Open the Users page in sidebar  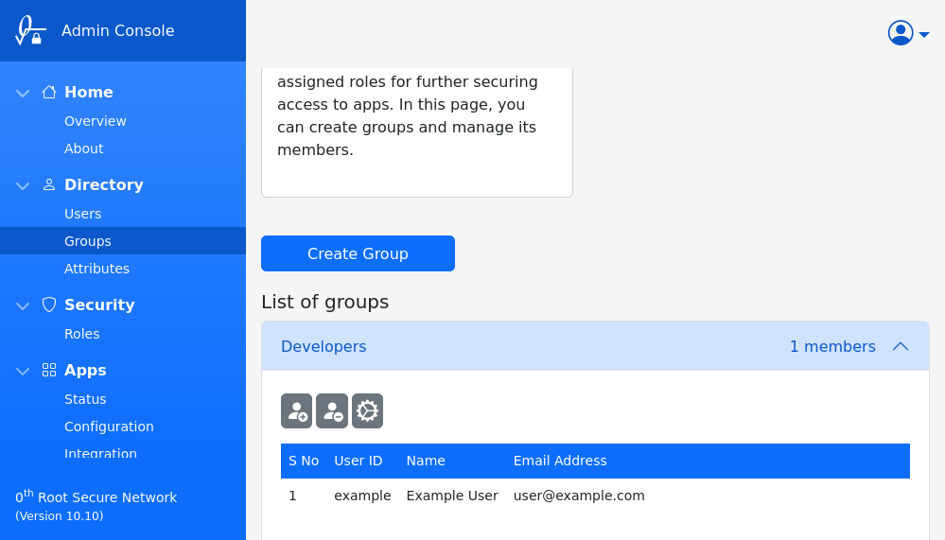[82, 214]
